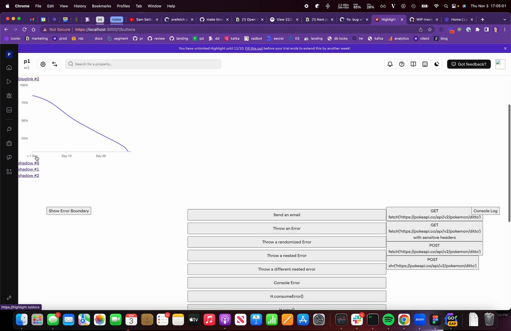Open the kafka bookmark after dd
Screen dimensions: 511x331
(231, 38)
